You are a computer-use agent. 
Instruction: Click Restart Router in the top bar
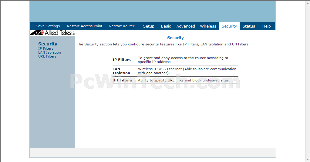point(122,26)
